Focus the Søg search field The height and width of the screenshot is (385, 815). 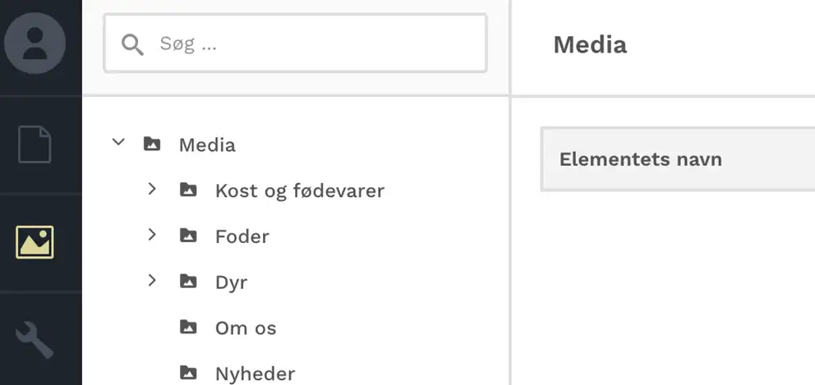312,44
